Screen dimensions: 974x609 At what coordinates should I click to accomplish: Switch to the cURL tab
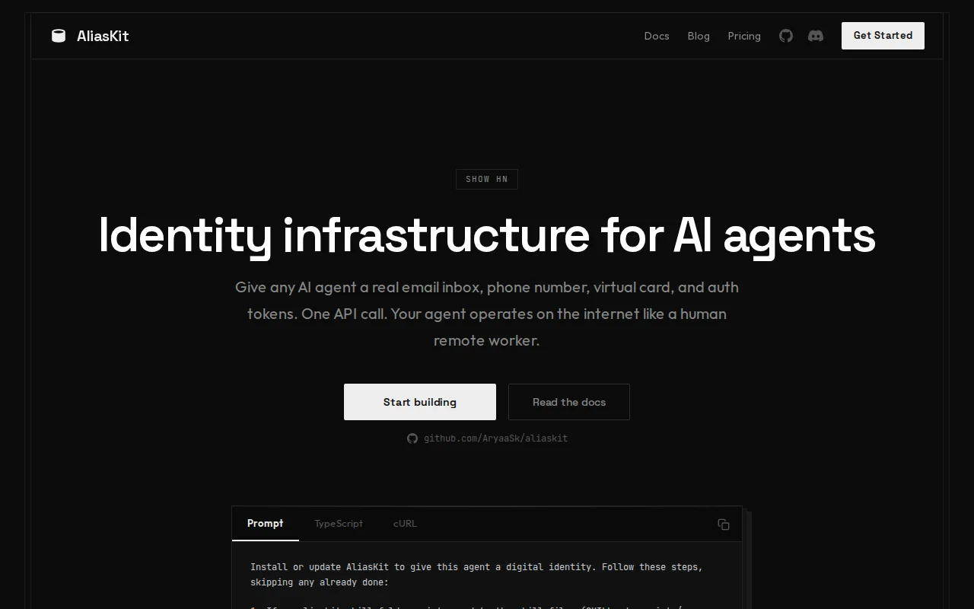(x=405, y=524)
